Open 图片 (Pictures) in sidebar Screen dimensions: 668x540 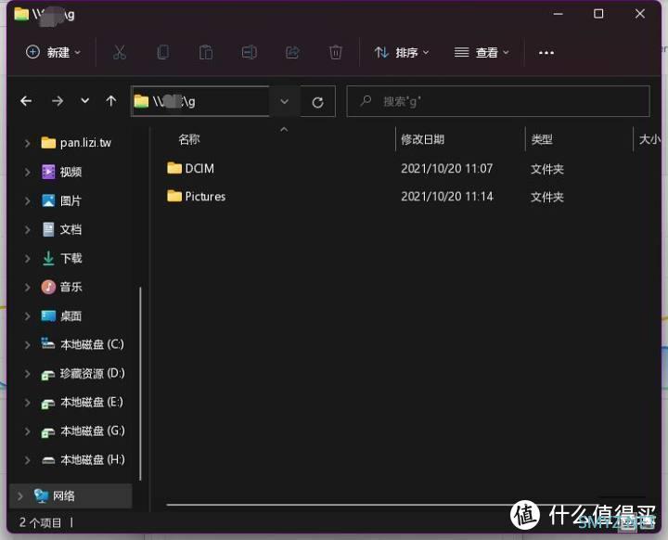62,200
